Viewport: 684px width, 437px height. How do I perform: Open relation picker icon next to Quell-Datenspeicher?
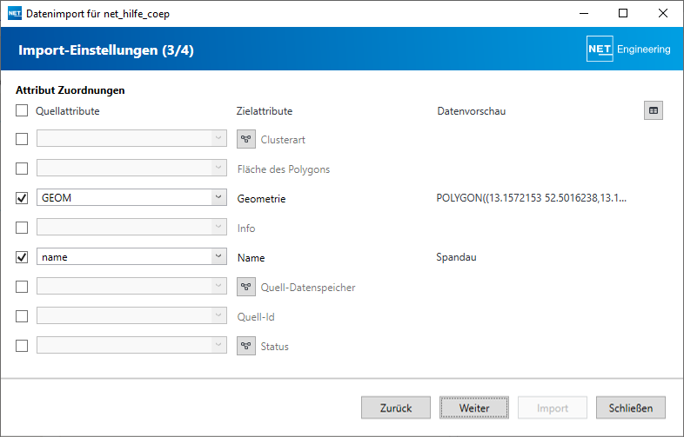[246, 287]
